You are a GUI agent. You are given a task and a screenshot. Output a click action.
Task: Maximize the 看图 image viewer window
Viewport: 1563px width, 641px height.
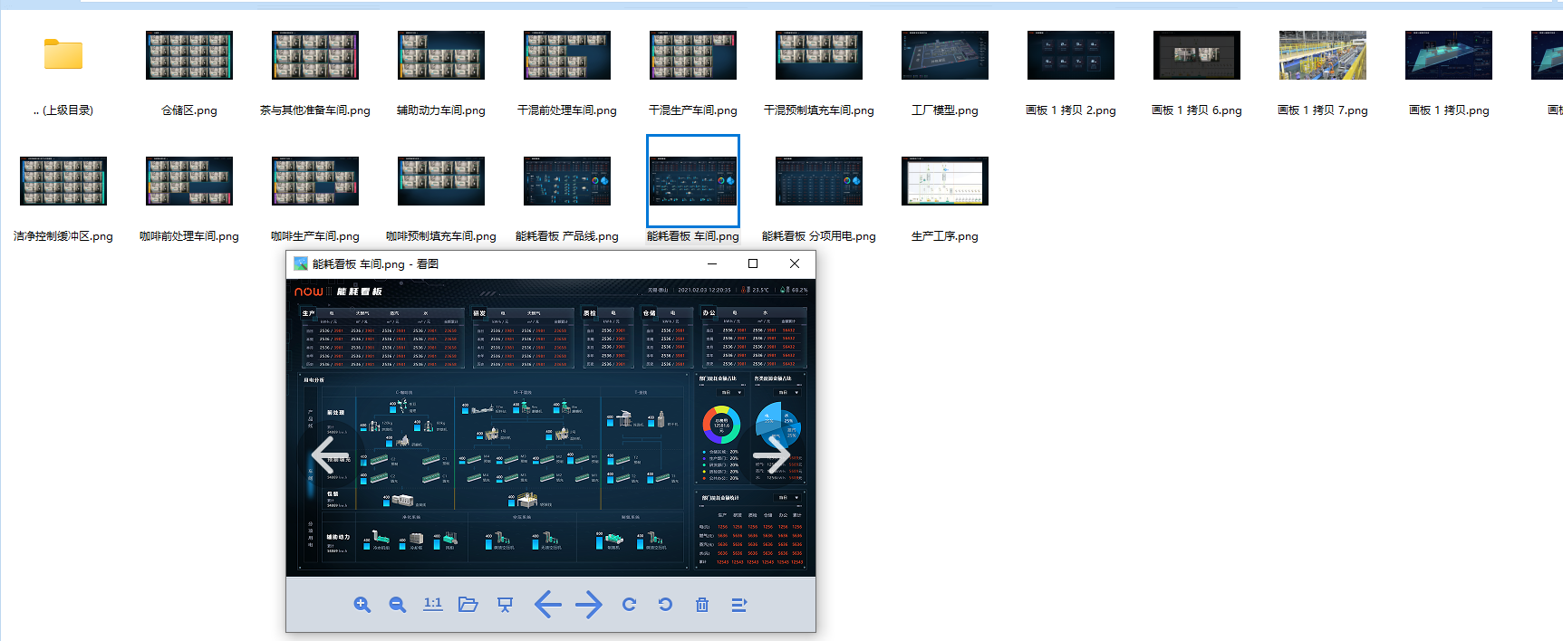click(x=753, y=263)
